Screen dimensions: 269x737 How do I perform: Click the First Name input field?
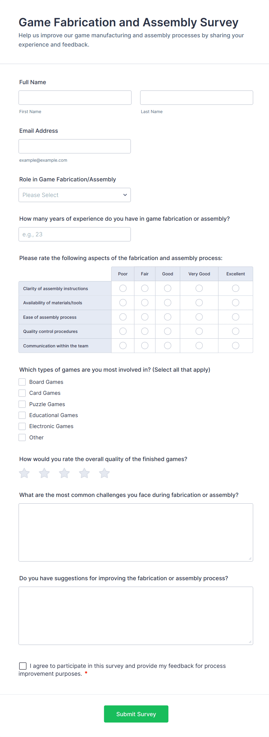(x=75, y=97)
